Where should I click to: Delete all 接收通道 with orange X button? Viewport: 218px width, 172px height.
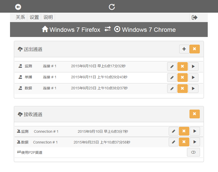[194, 114]
